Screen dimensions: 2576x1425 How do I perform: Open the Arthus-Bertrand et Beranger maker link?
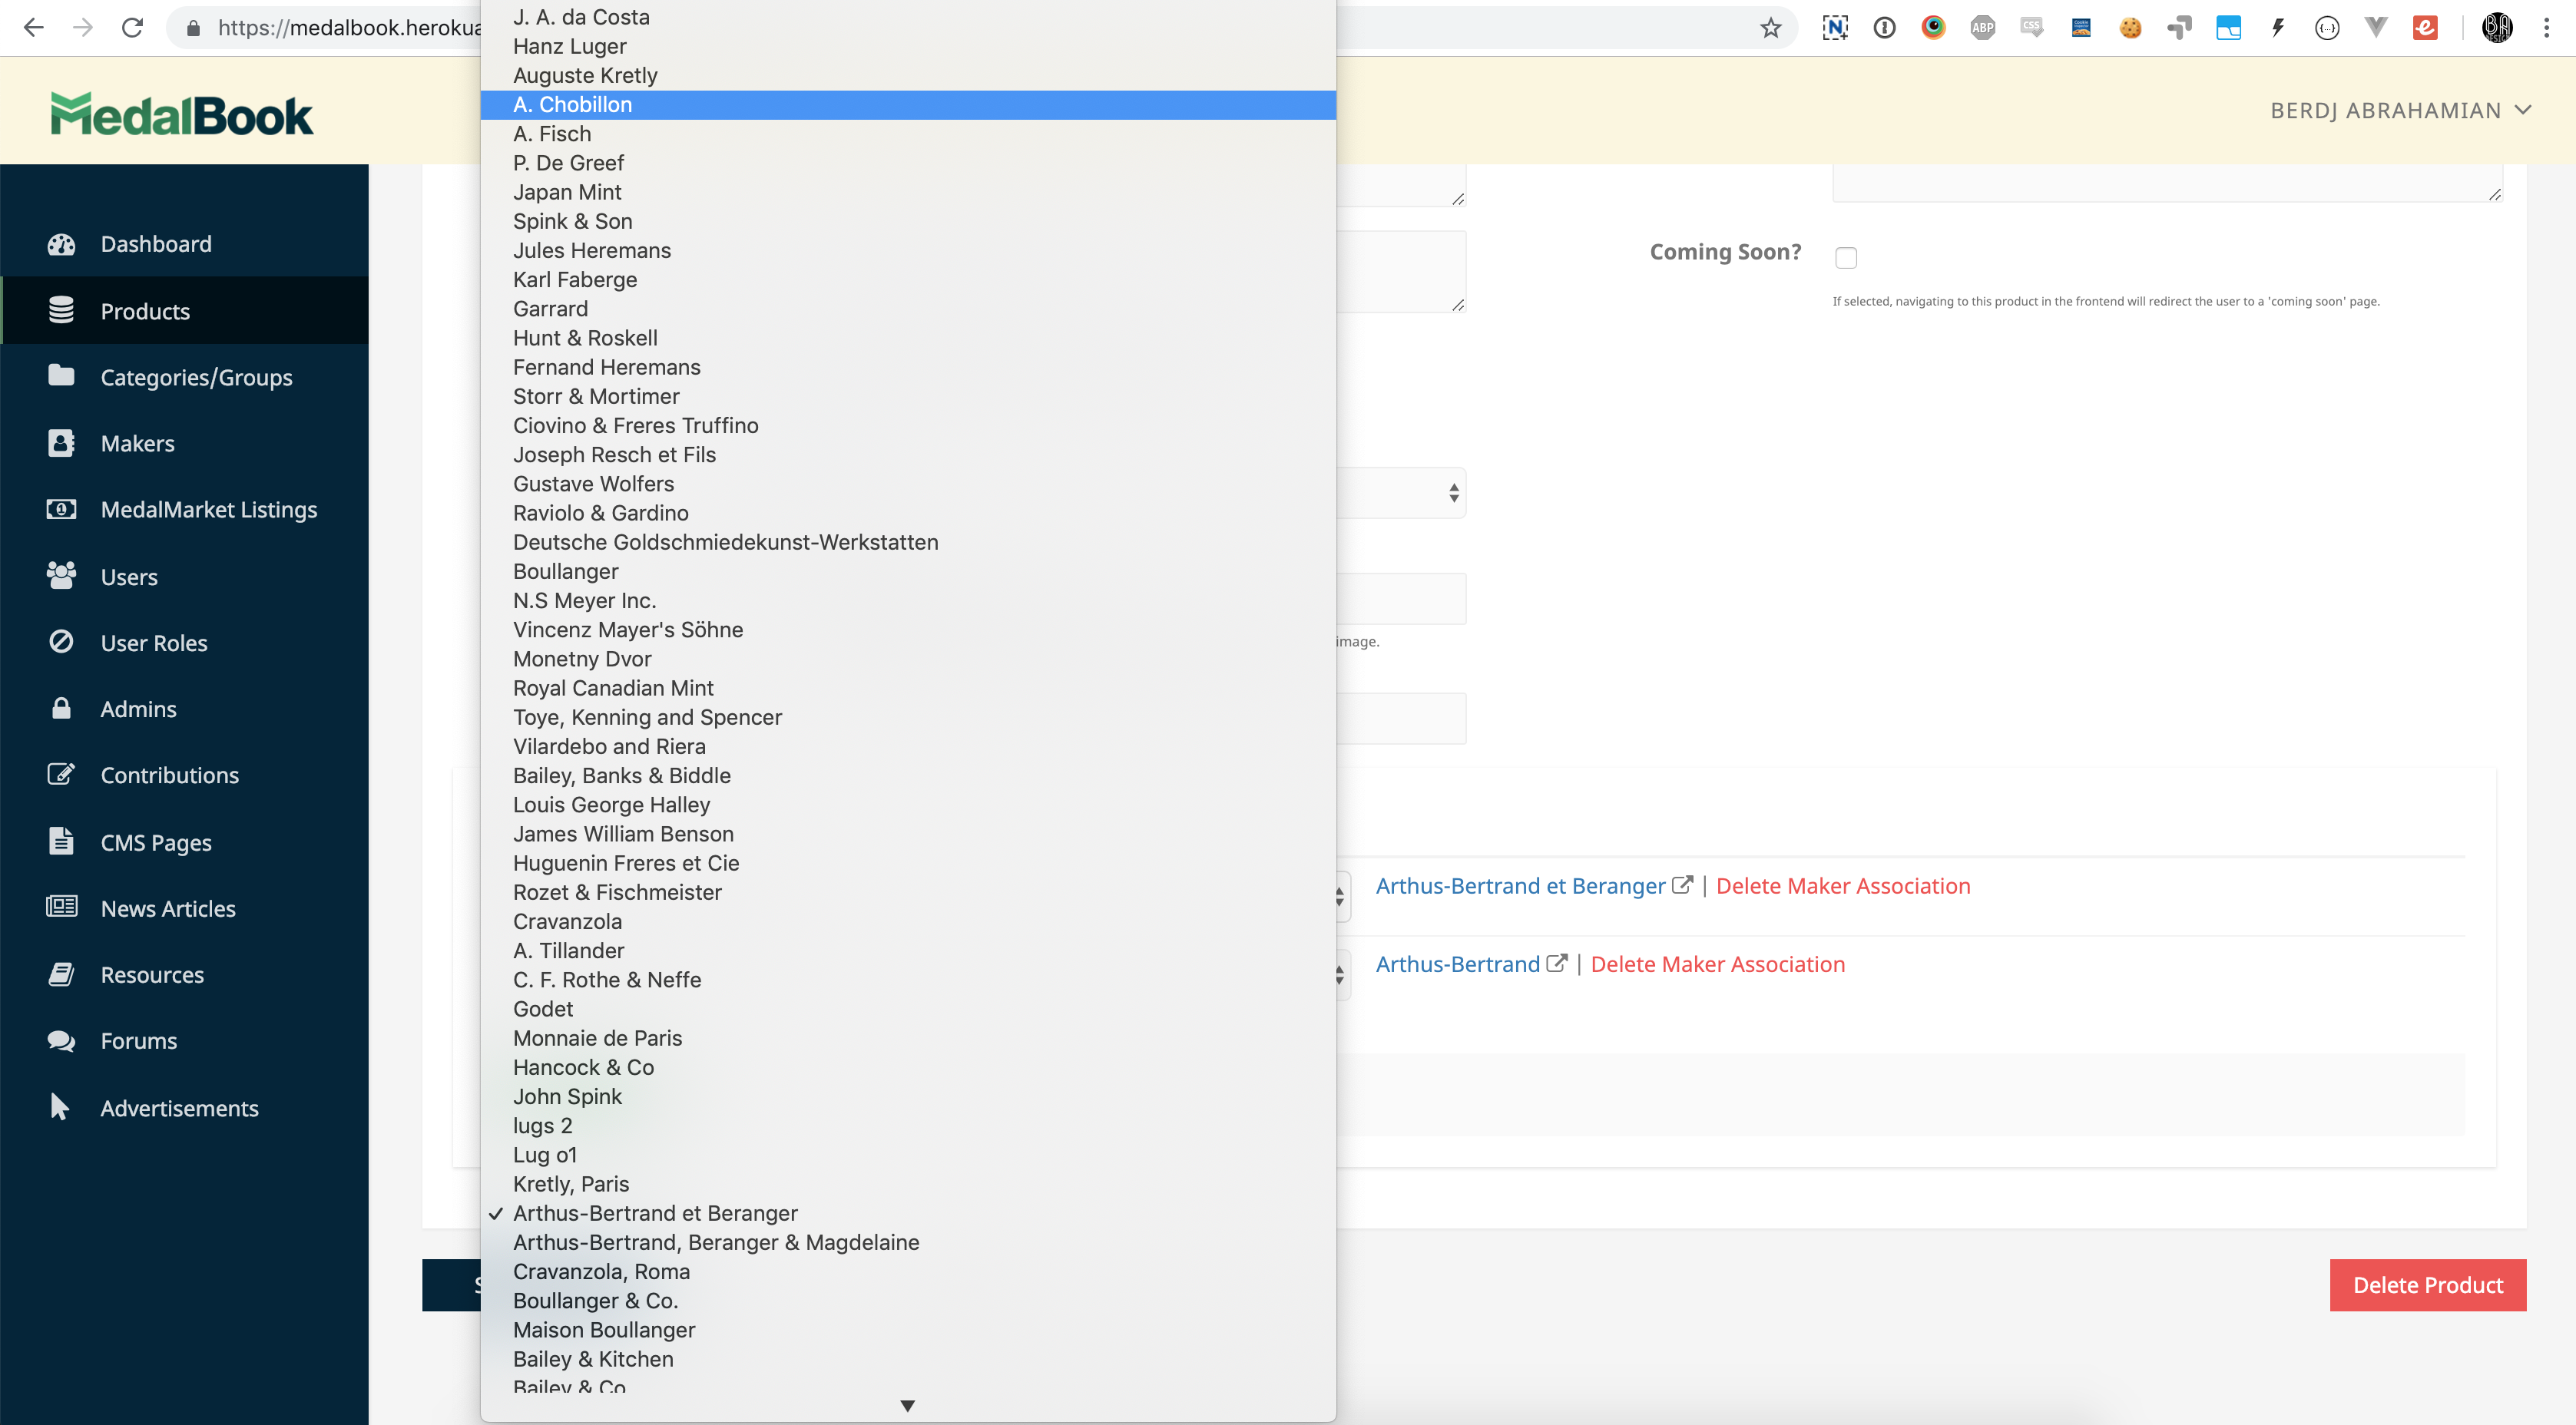click(1520, 885)
